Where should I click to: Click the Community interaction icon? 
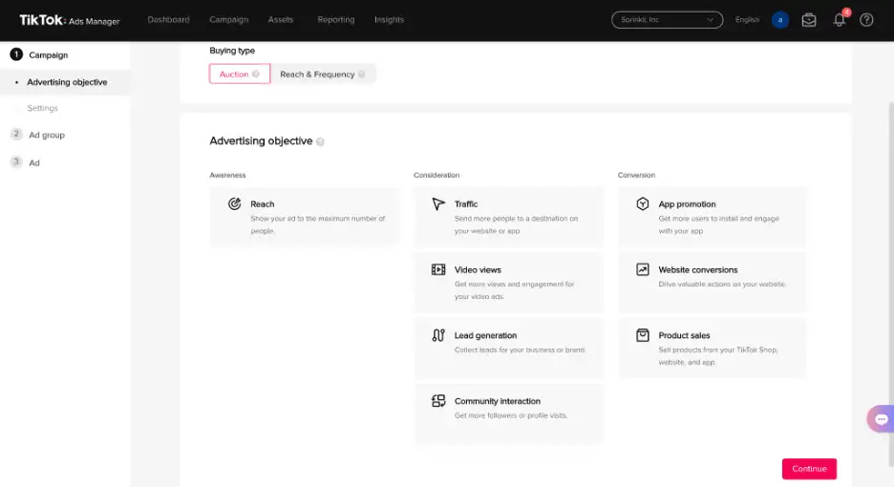click(x=437, y=401)
